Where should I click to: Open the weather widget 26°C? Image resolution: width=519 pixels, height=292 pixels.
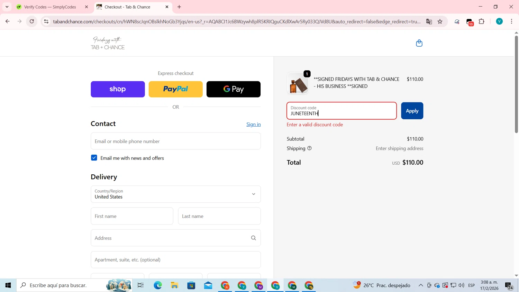381,285
